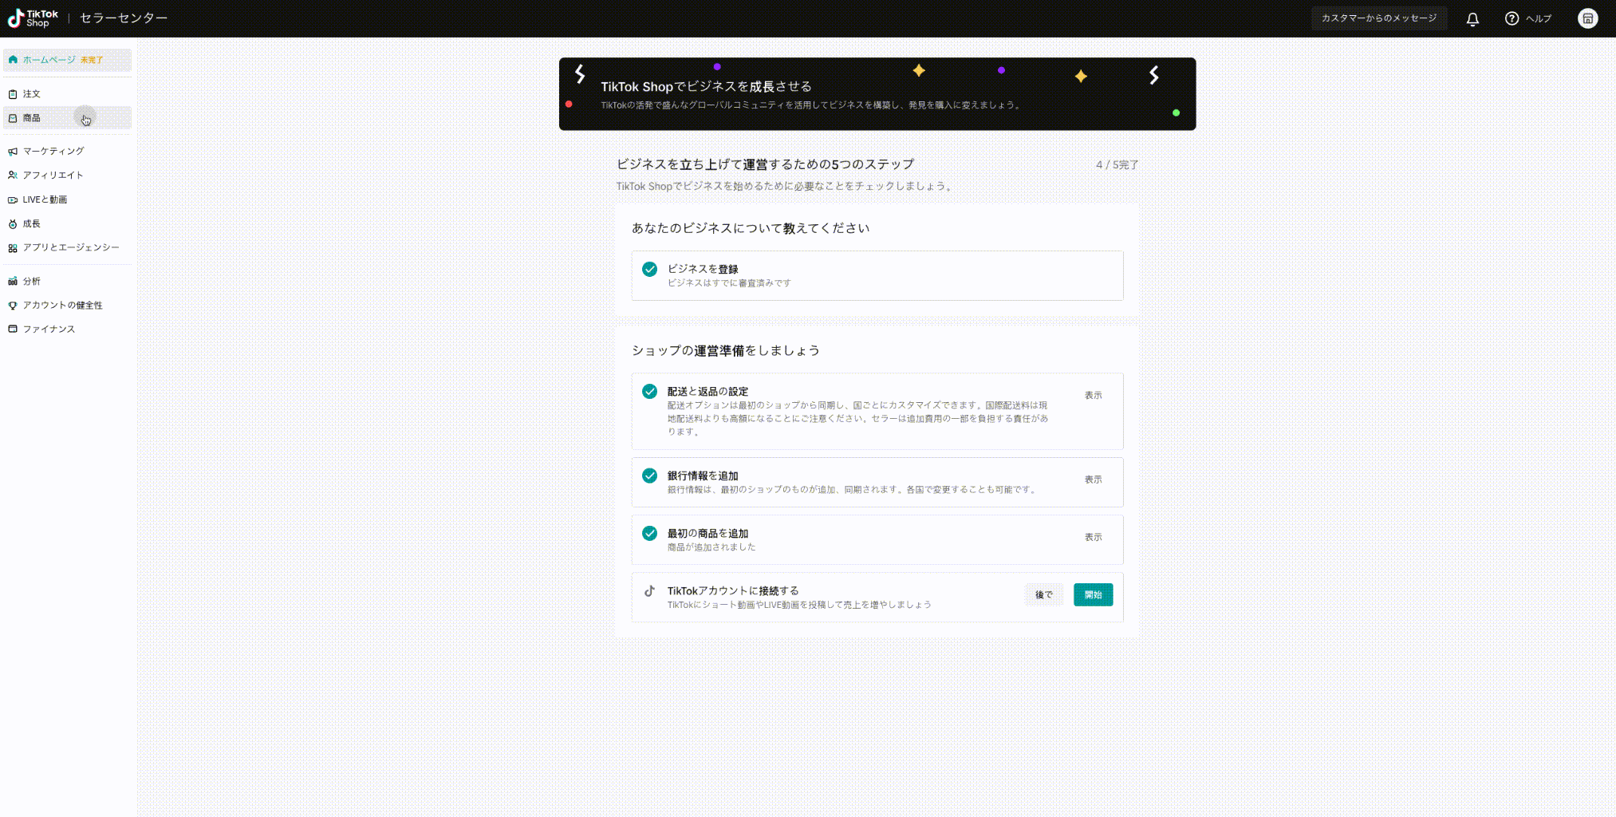Click the LIVEと動画 camera icon
The image size is (1616, 817).
[13, 199]
